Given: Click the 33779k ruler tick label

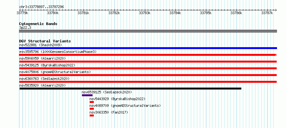Looking at the screenshot, I should point(22,13).
